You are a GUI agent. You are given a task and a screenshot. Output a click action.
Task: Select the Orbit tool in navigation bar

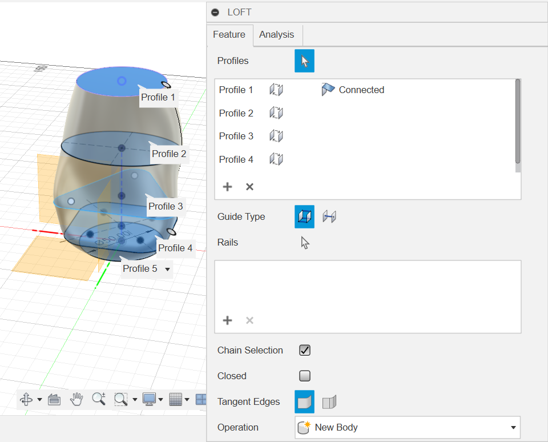(x=26, y=399)
